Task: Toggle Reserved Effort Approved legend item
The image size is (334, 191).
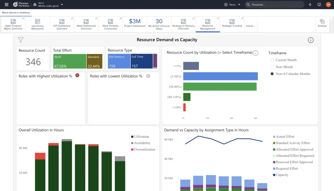Action: point(293,162)
